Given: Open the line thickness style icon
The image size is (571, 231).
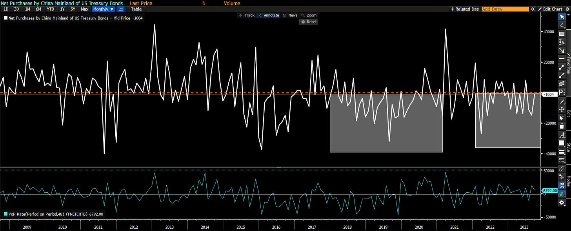Looking at the screenshot, I should pyautogui.click(x=562, y=151).
